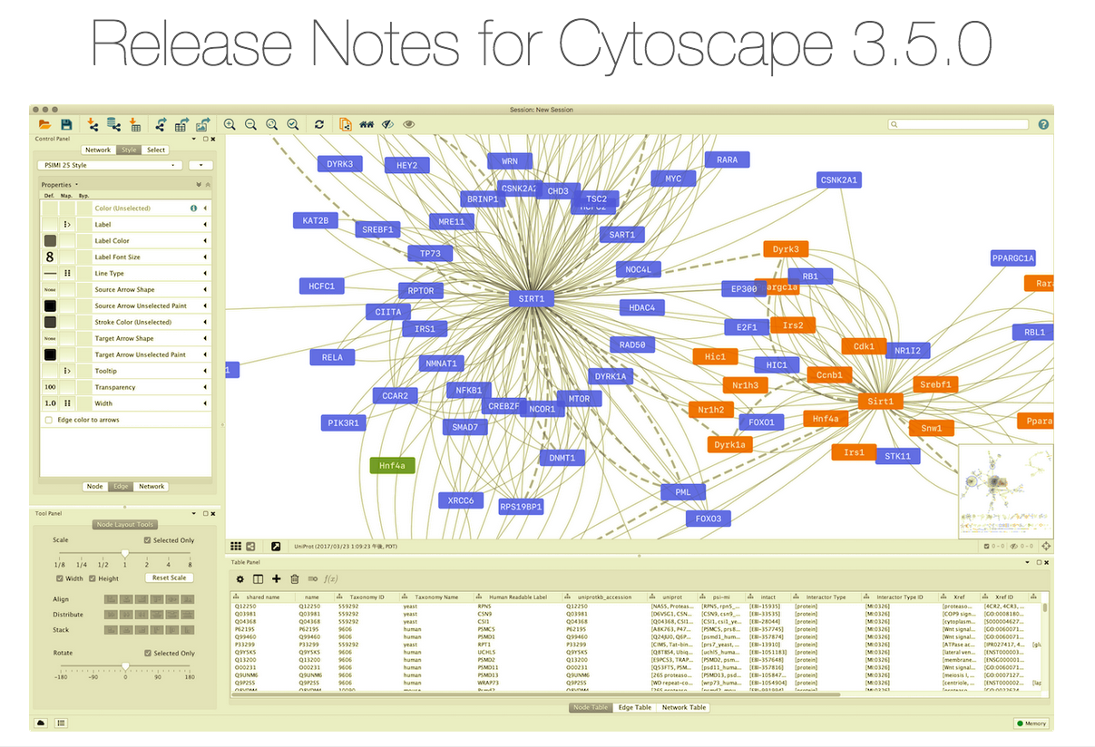Fit network content to the window
1095x747 pixels.
[x=271, y=124]
